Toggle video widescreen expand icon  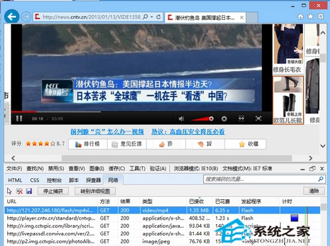click(x=242, y=118)
